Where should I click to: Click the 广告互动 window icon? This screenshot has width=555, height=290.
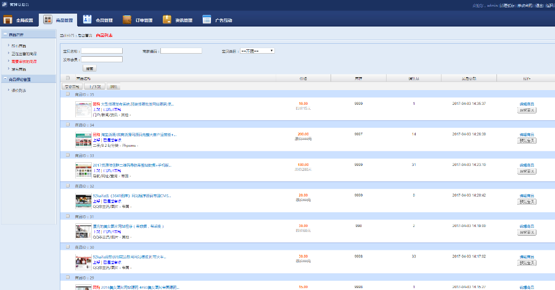(207, 20)
